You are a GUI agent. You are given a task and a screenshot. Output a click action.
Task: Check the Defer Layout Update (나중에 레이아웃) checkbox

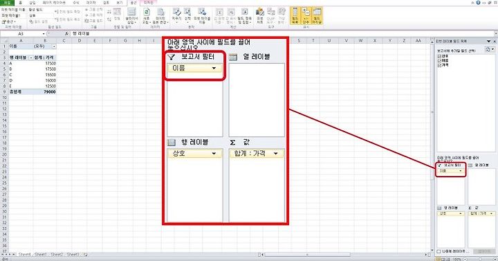tap(439, 251)
